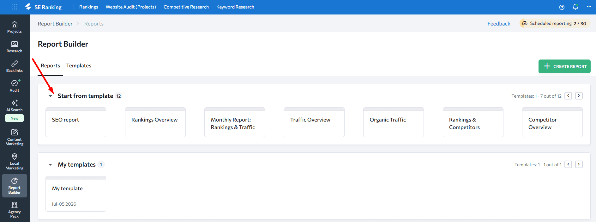Choose the SEO report template
Screen dimensions: 596x222
point(76,122)
